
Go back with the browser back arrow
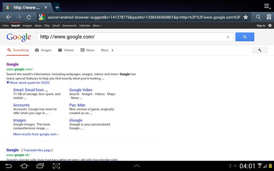point(9,17)
